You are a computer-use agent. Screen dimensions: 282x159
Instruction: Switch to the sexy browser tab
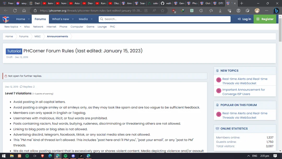22,3
